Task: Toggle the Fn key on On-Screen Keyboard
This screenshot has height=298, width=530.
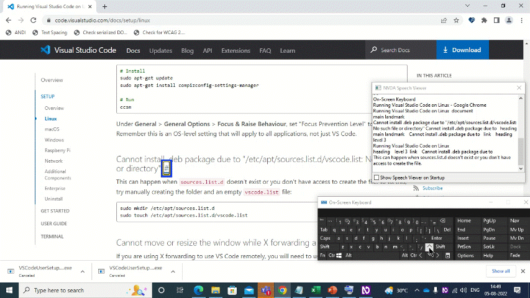Action: pos(322,255)
